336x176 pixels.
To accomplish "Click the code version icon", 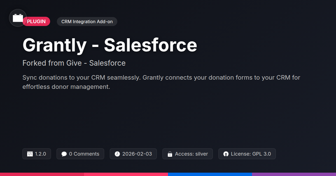I will click(x=30, y=154).
